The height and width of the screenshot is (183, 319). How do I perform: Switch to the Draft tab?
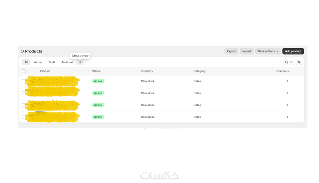click(52, 62)
